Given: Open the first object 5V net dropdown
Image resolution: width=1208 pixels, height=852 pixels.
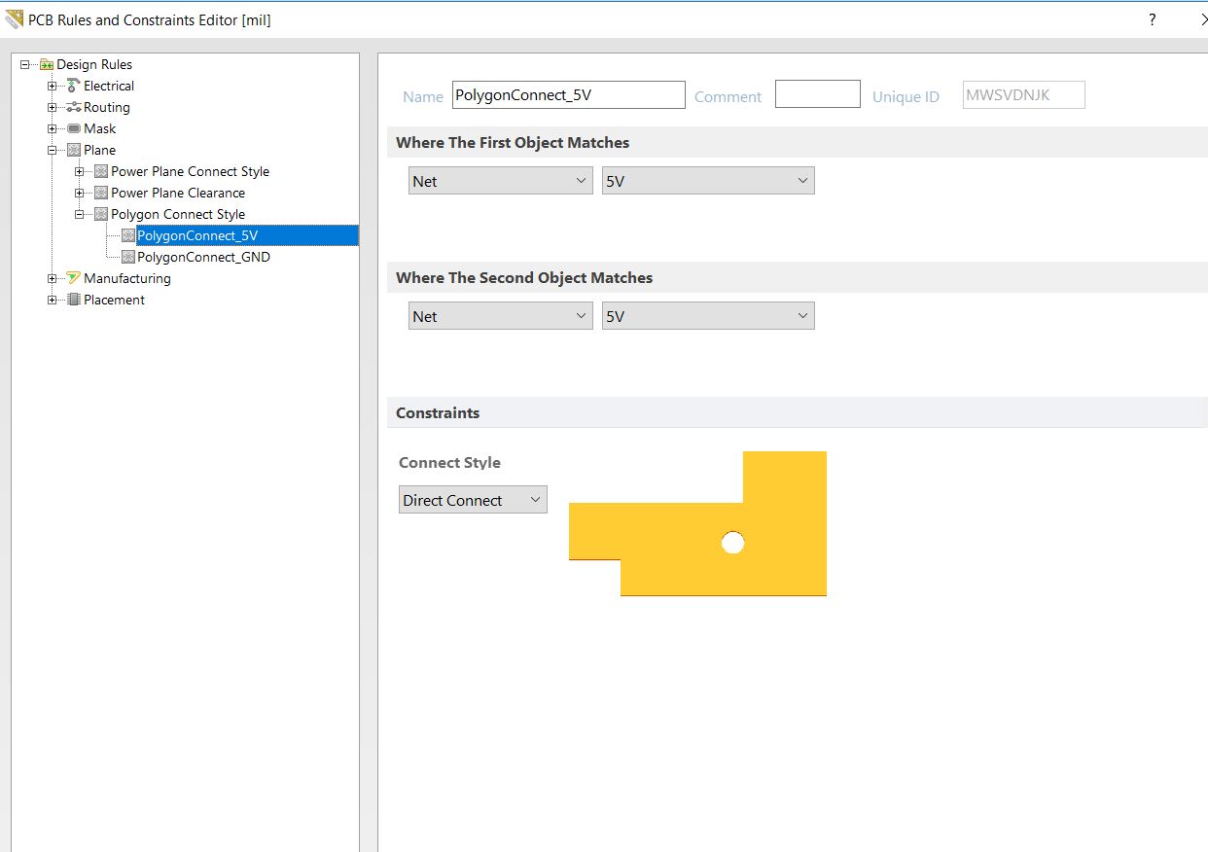Looking at the screenshot, I should [x=708, y=181].
